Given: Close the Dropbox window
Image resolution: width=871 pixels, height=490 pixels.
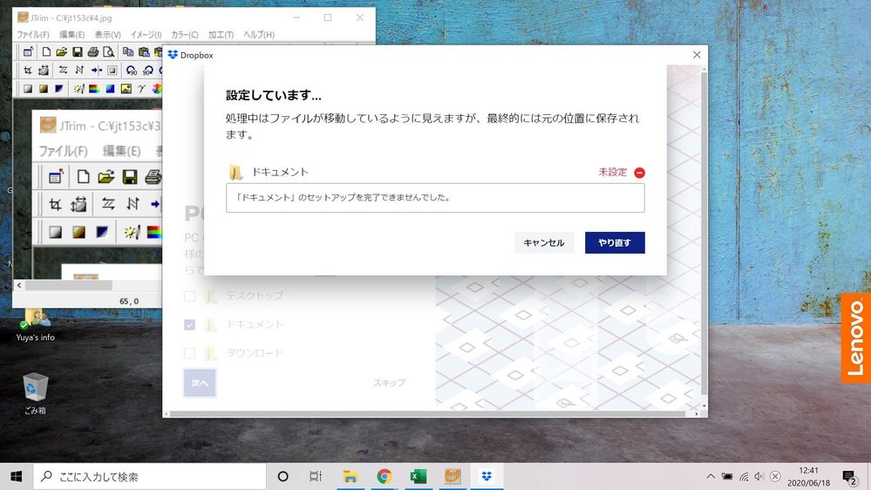Looking at the screenshot, I should (697, 54).
